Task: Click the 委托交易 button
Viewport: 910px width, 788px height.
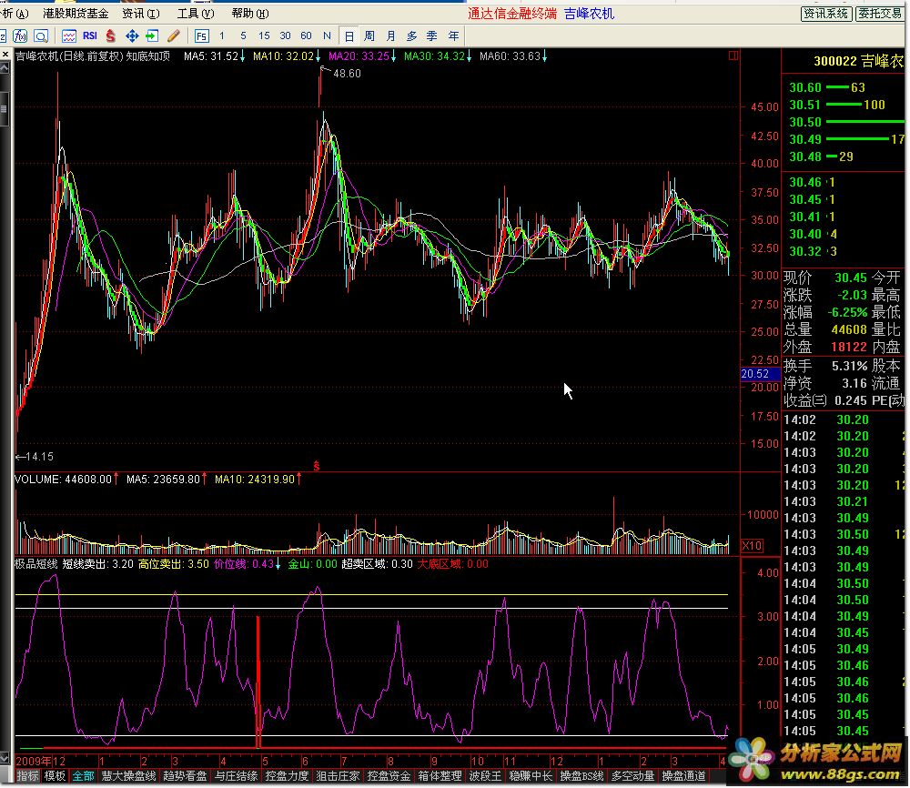Action: 880,14
